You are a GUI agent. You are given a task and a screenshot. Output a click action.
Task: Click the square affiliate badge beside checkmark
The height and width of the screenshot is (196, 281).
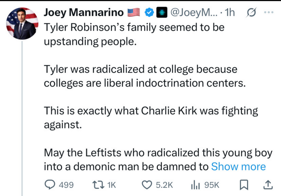(x=162, y=13)
